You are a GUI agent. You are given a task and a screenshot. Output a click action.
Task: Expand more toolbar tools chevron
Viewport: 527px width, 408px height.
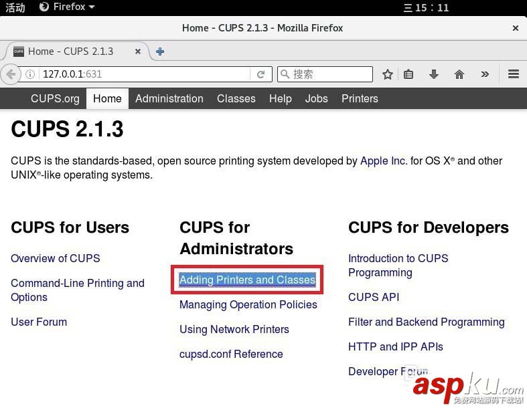coord(485,74)
